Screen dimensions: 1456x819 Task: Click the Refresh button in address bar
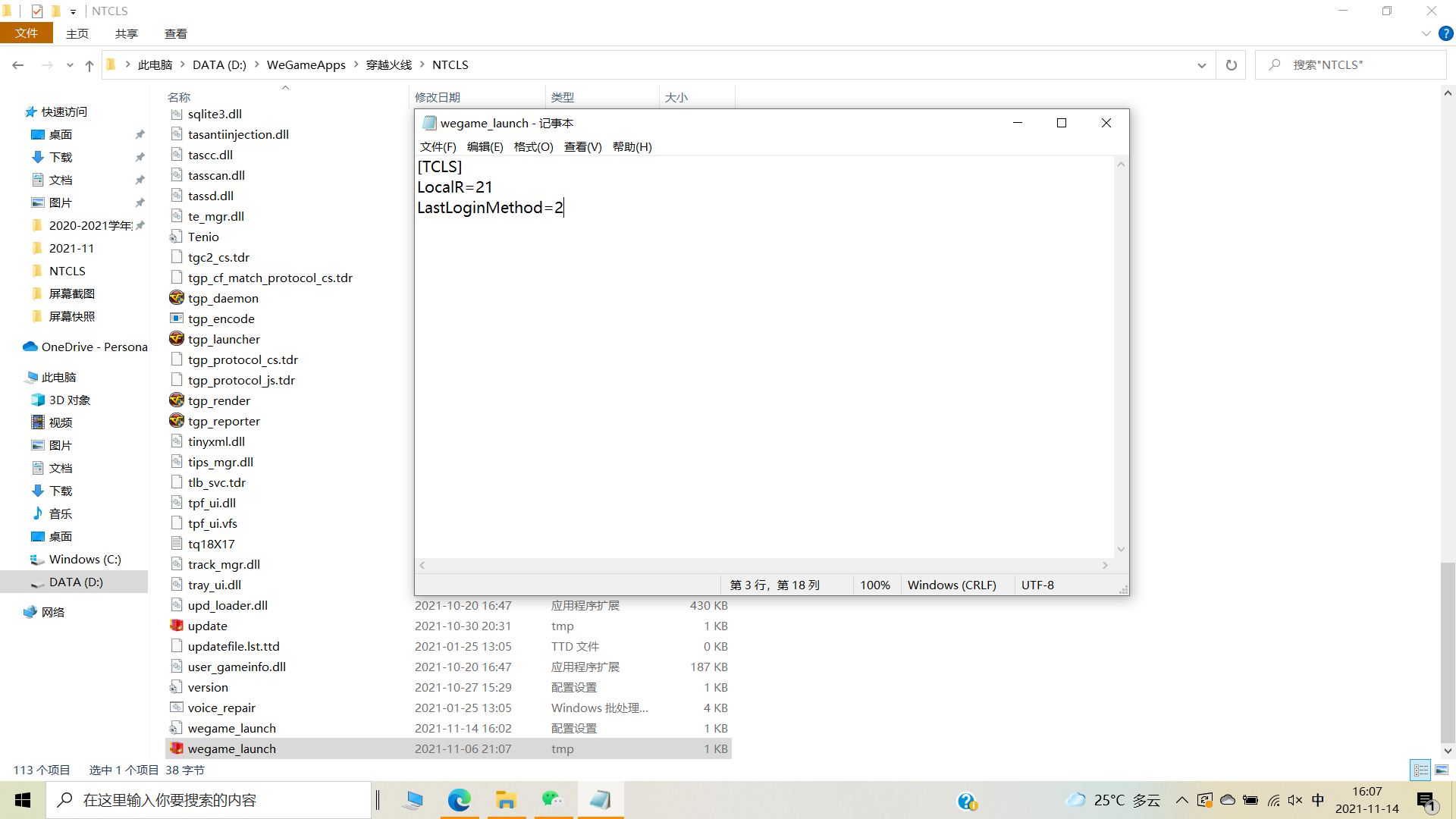[x=1231, y=65]
